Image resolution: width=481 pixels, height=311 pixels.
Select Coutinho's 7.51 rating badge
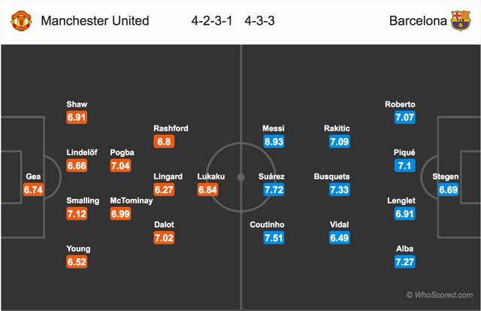point(274,238)
